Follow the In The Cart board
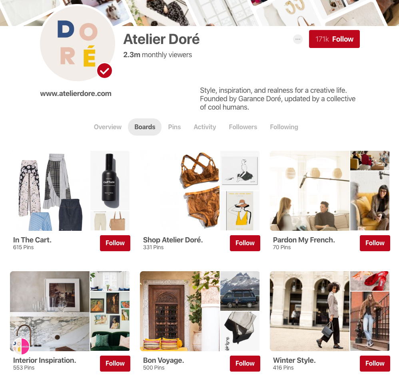The width and height of the screenshot is (399, 380). (x=115, y=243)
